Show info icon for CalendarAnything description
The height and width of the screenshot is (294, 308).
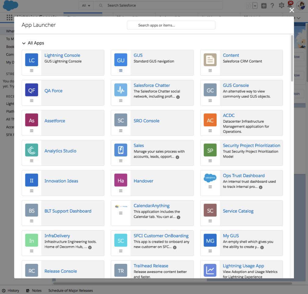coord(178,217)
